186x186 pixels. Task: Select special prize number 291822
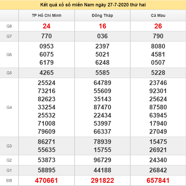[x=102, y=180]
